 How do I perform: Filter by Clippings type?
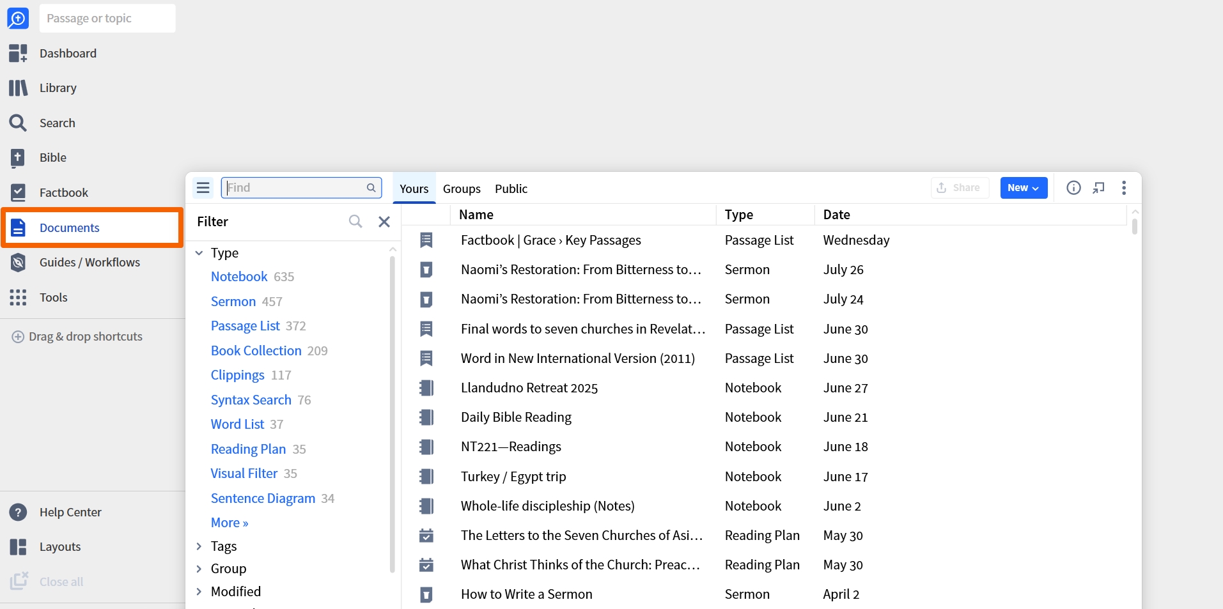pyautogui.click(x=238, y=375)
